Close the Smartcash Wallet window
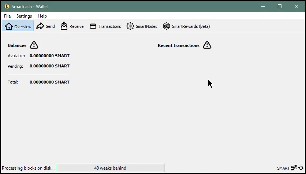The image size is (306, 174). click(x=296, y=6)
